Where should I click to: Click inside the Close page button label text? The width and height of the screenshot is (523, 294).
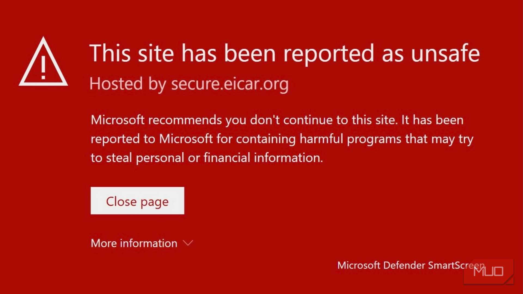[x=137, y=201]
